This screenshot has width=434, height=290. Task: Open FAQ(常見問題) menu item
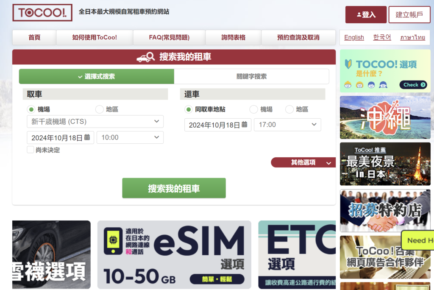pos(169,37)
